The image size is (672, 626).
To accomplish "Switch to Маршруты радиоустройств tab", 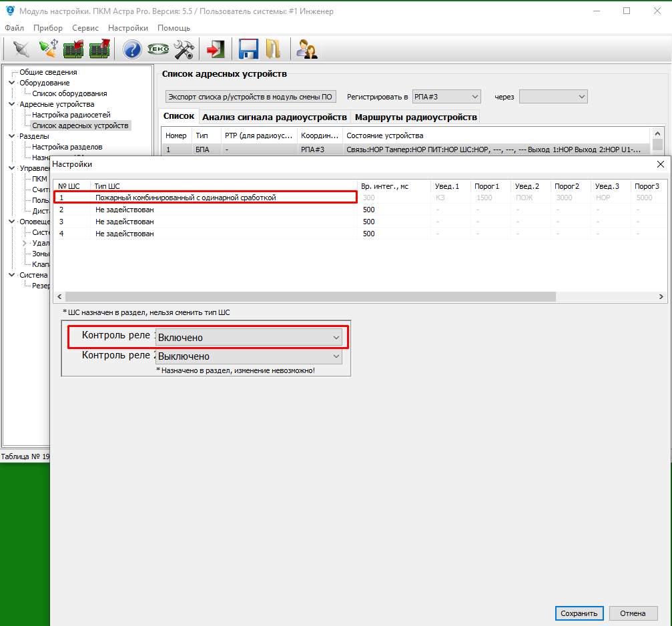I will coord(416,117).
